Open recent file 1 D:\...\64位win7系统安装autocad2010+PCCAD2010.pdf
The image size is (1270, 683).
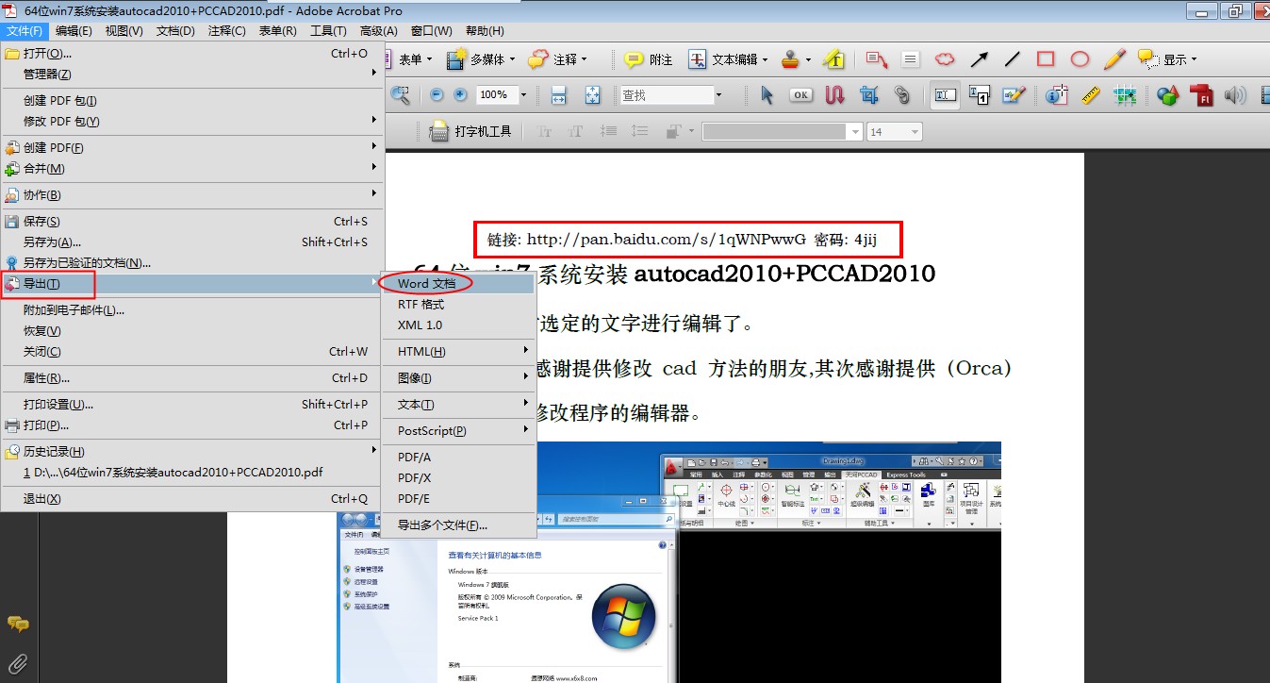(192, 473)
